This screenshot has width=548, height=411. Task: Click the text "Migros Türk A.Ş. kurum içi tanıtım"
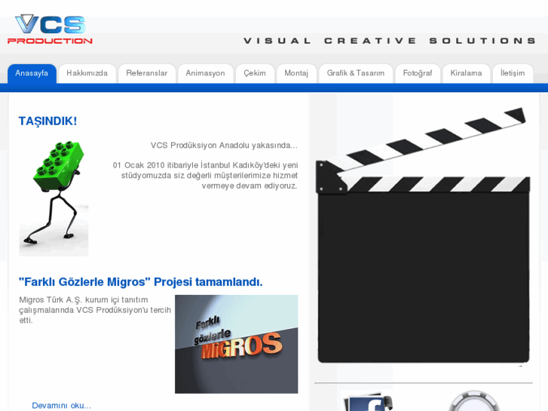(x=84, y=300)
